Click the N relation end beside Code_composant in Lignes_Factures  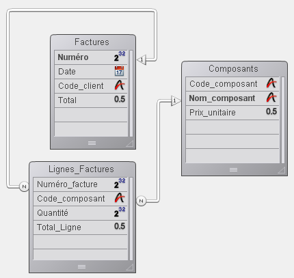[x=141, y=201]
